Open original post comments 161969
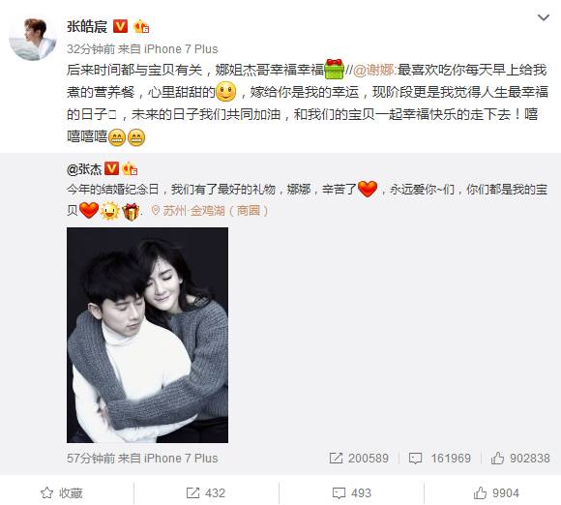The image size is (561, 505). click(x=440, y=459)
